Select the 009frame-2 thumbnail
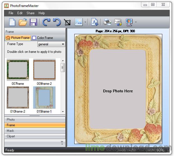Image resolution: width=174 pixels, height=156 pixels. 44,70
